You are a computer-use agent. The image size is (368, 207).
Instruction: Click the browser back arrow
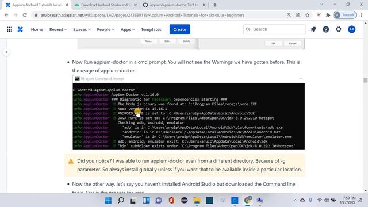[x=6, y=15]
